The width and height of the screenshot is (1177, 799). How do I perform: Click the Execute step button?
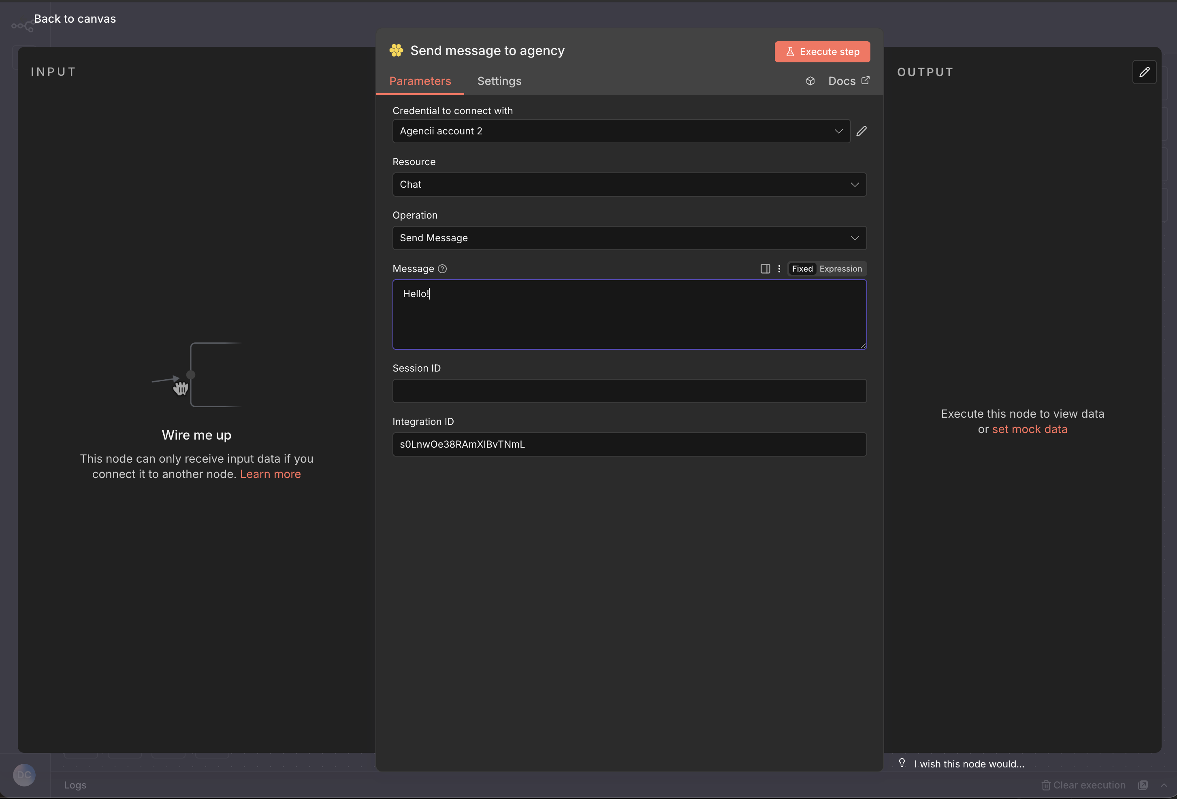point(821,52)
